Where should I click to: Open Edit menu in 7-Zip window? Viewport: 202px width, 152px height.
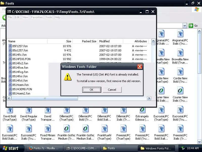(17, 17)
